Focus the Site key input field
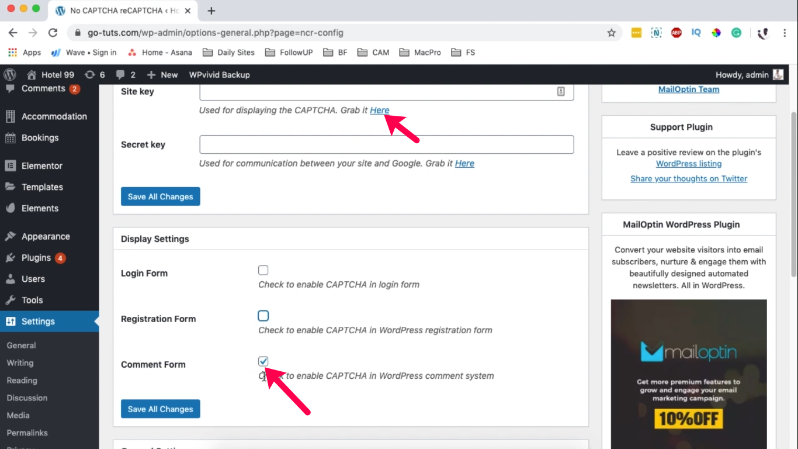Screen dimensions: 798x449 tap(387, 92)
